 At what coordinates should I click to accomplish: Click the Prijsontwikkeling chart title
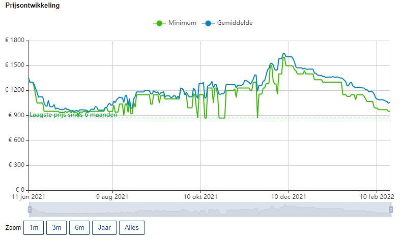[33, 6]
